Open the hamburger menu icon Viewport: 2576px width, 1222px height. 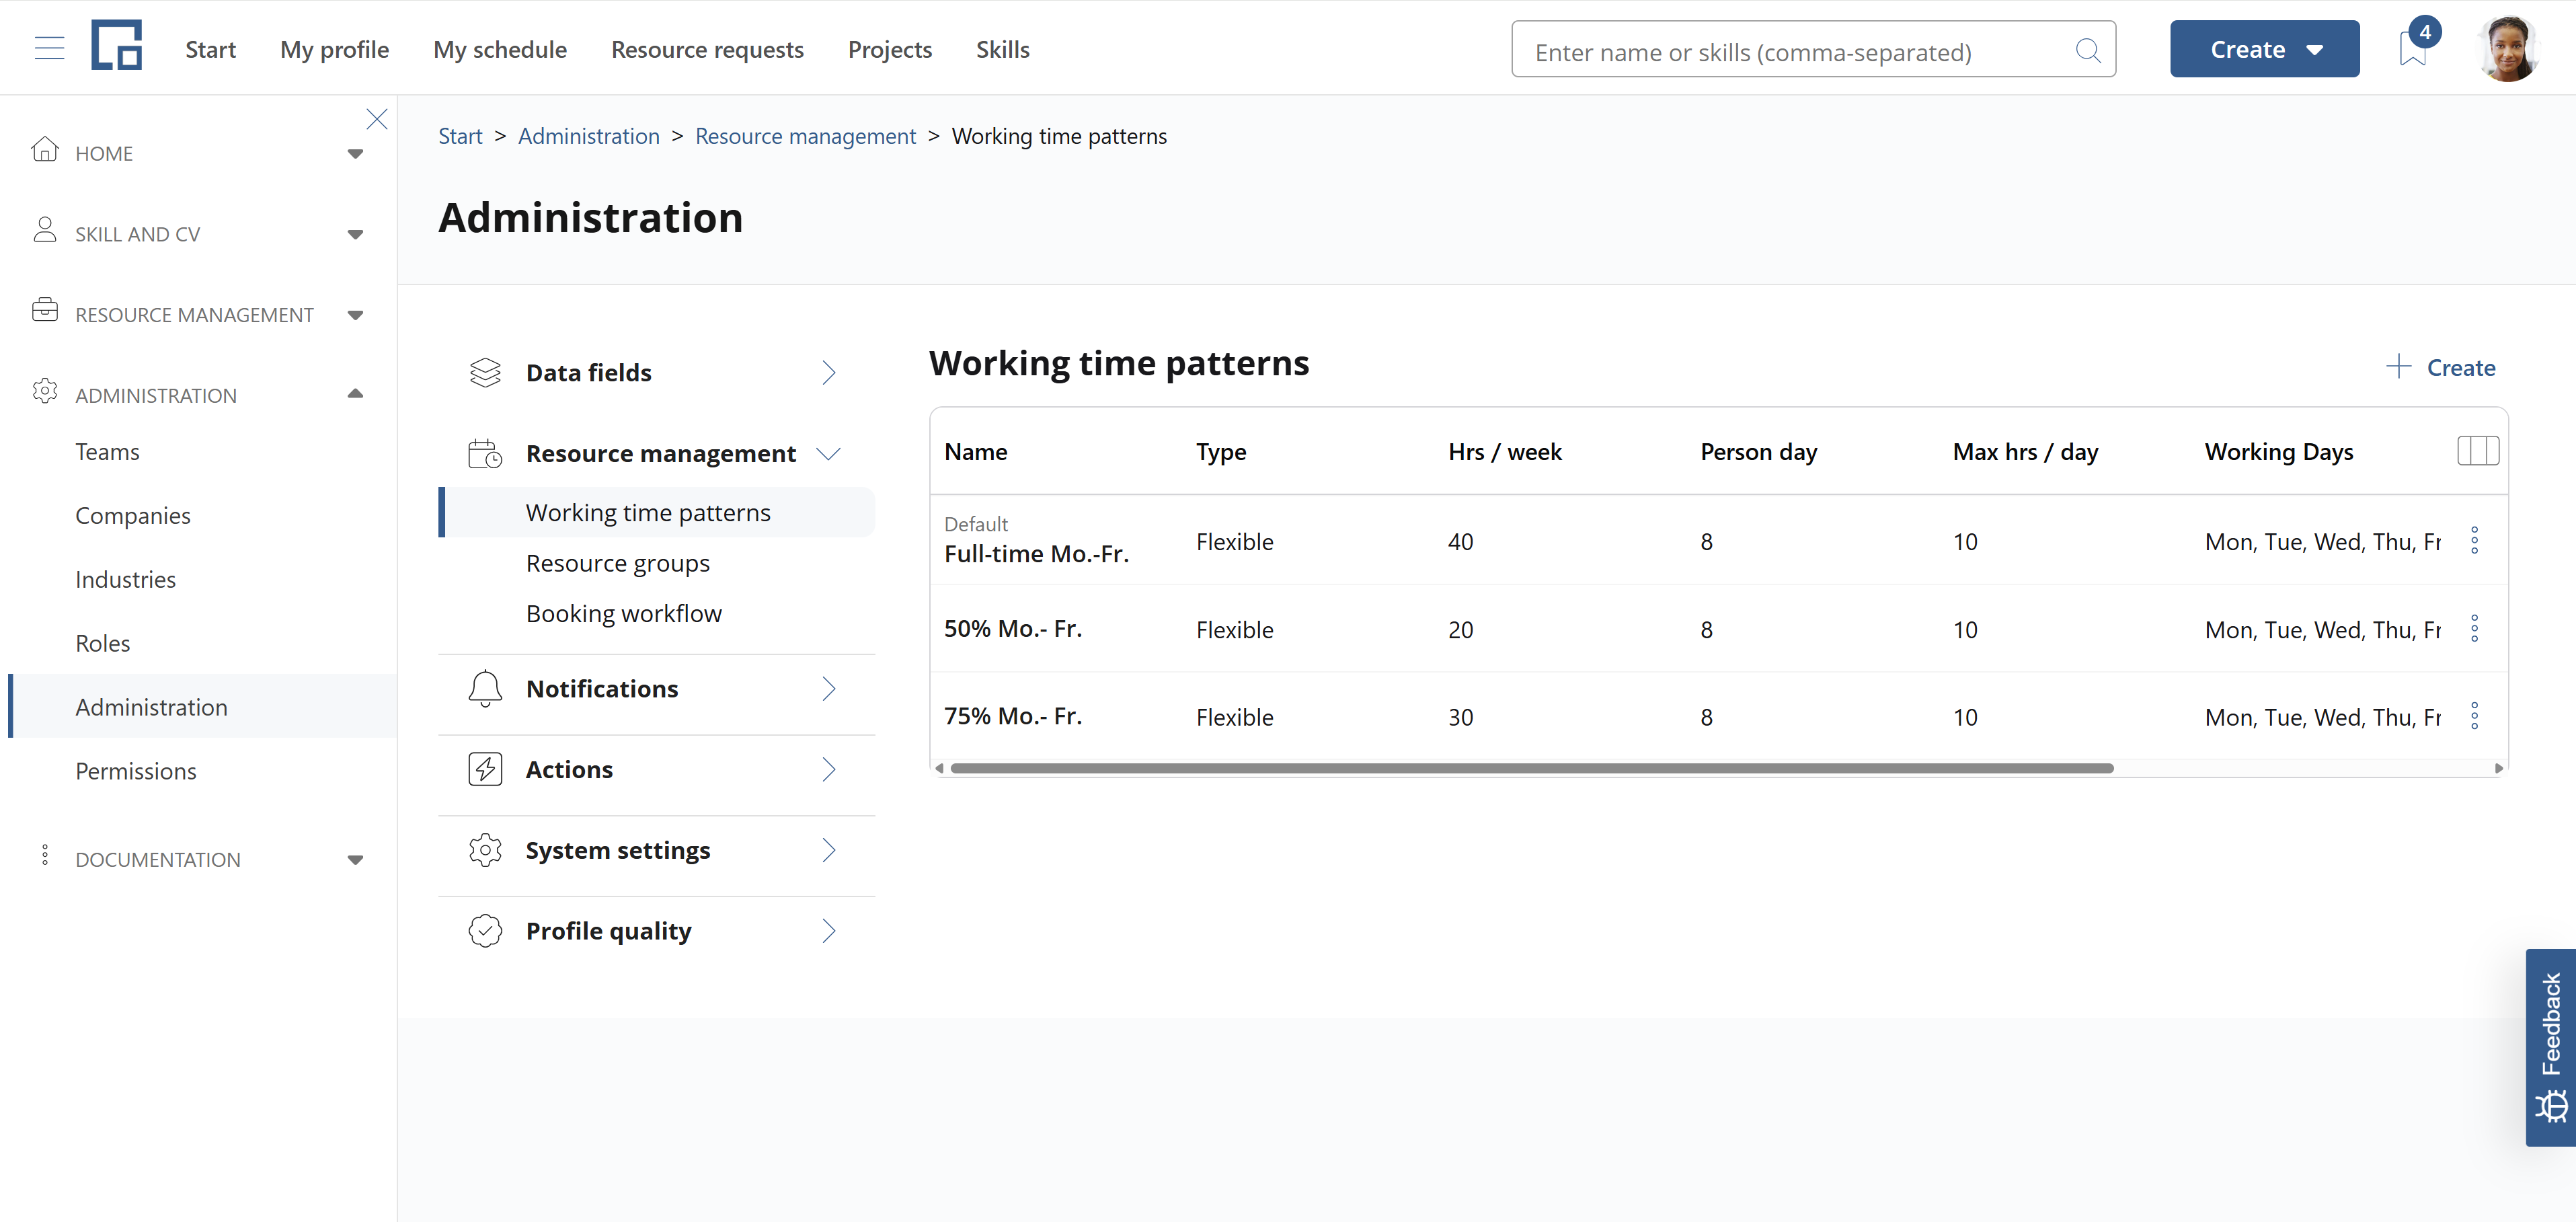49,48
